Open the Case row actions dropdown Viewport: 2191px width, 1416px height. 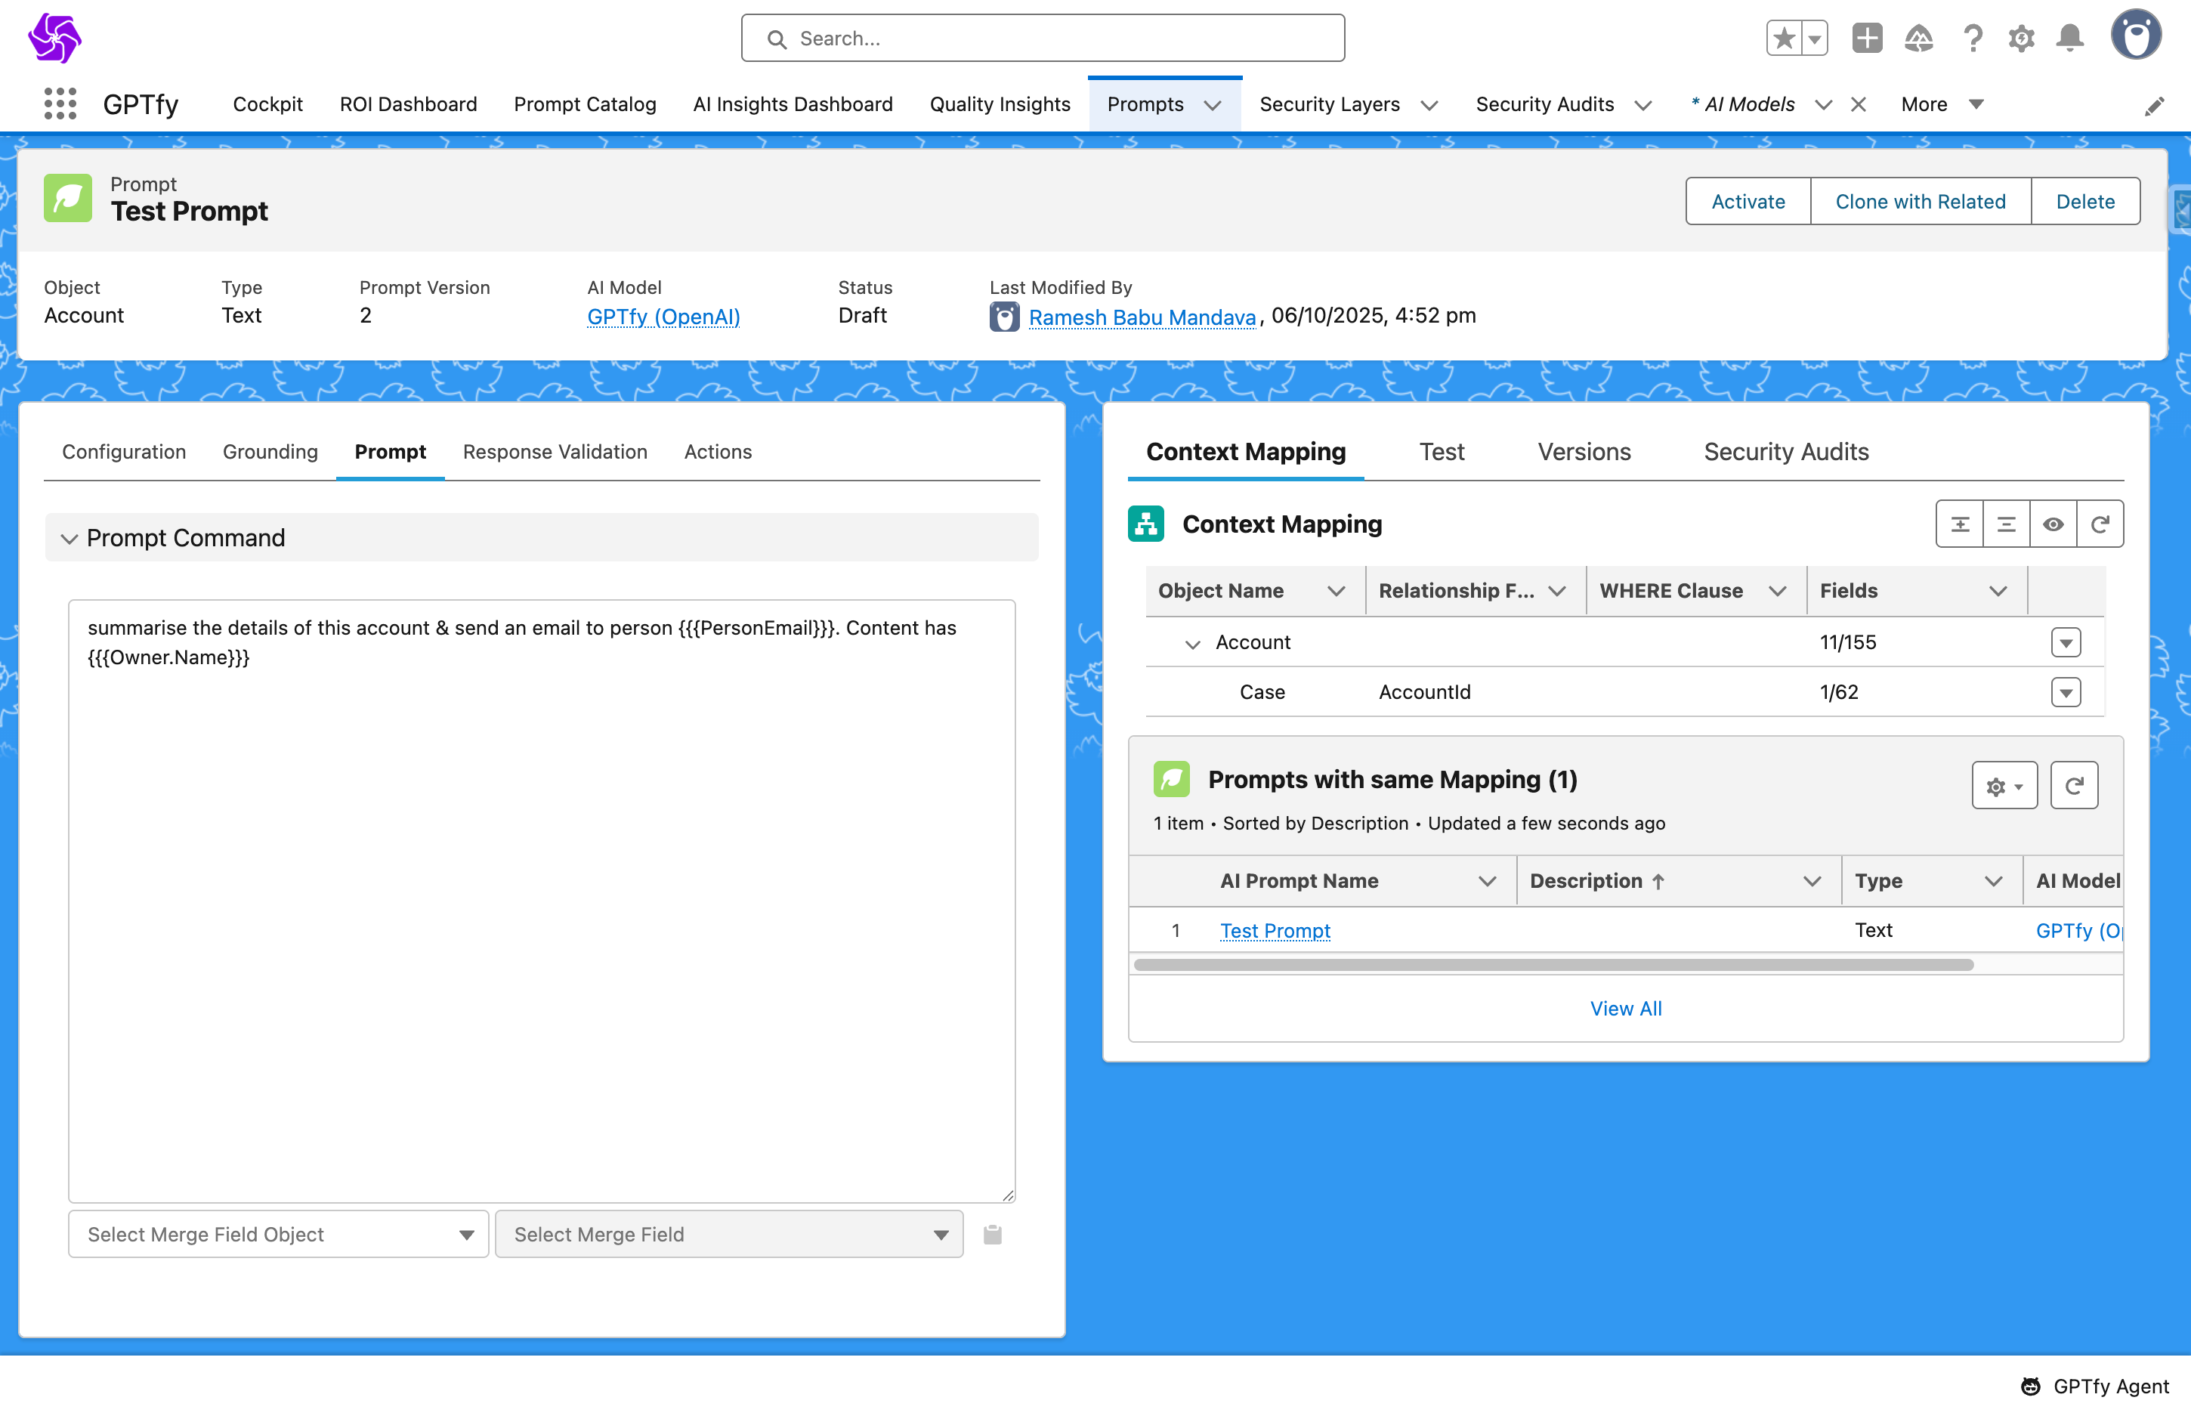2065,692
